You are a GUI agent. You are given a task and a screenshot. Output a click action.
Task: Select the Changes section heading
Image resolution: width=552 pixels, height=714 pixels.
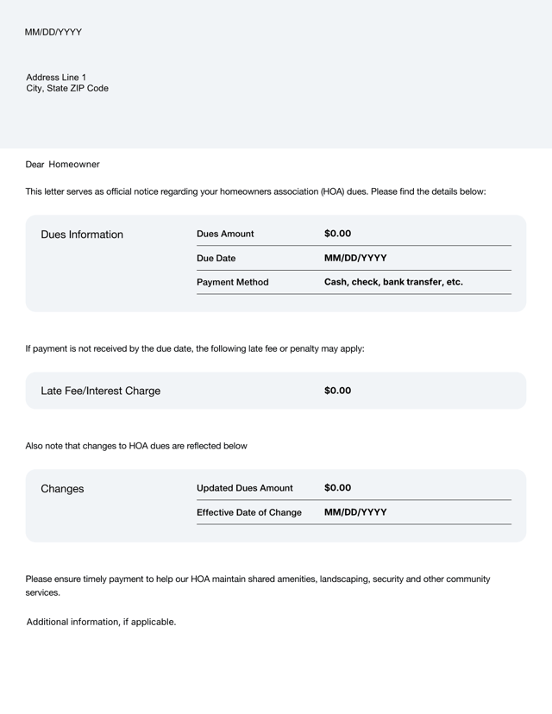click(x=62, y=489)
